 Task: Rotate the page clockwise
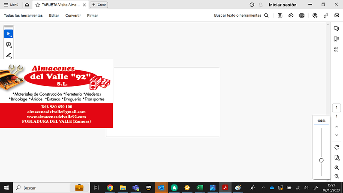[337, 147]
